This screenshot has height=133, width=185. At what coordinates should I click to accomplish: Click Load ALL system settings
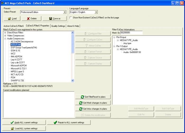(x=24, y=128)
